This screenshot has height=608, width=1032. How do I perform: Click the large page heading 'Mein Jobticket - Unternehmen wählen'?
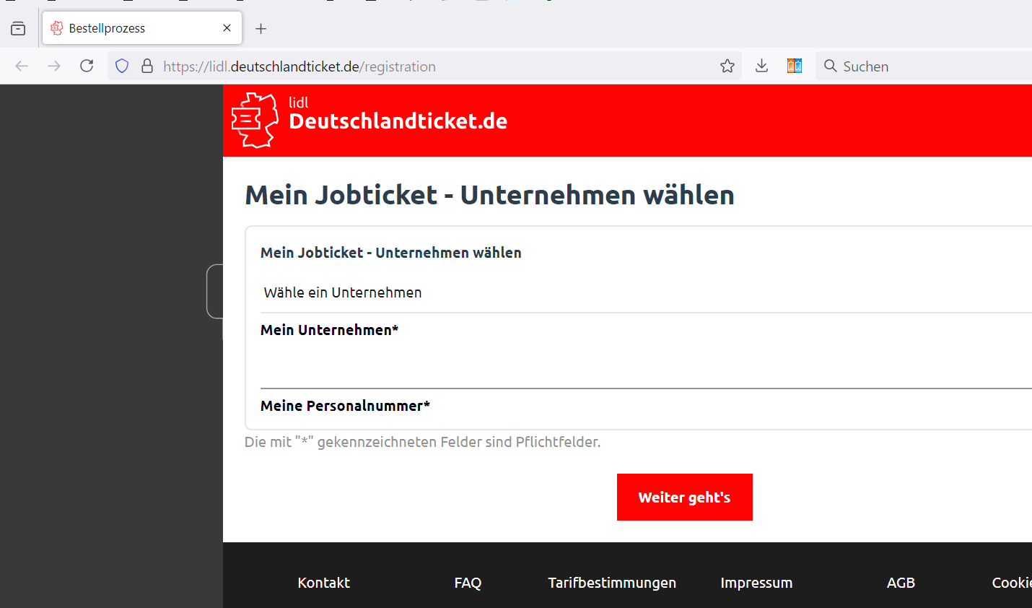[489, 195]
